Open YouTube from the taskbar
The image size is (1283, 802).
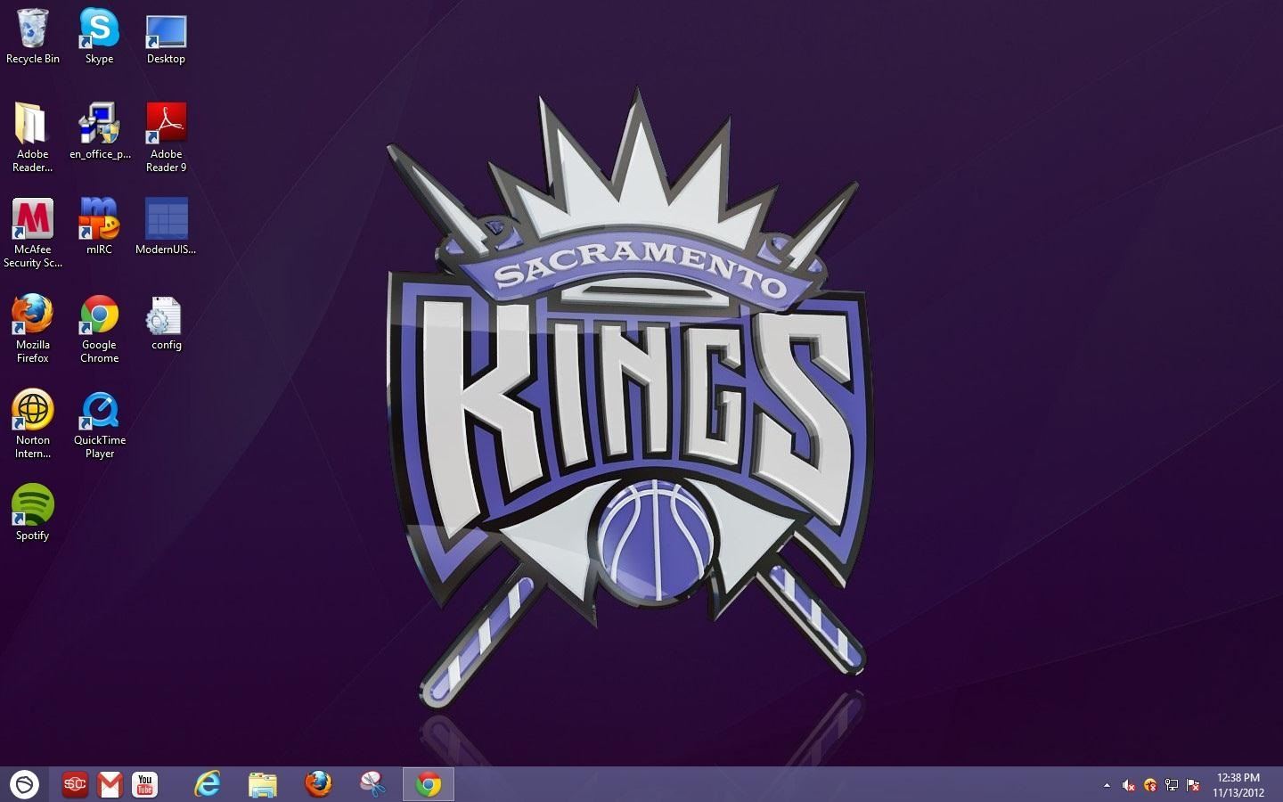tap(144, 784)
